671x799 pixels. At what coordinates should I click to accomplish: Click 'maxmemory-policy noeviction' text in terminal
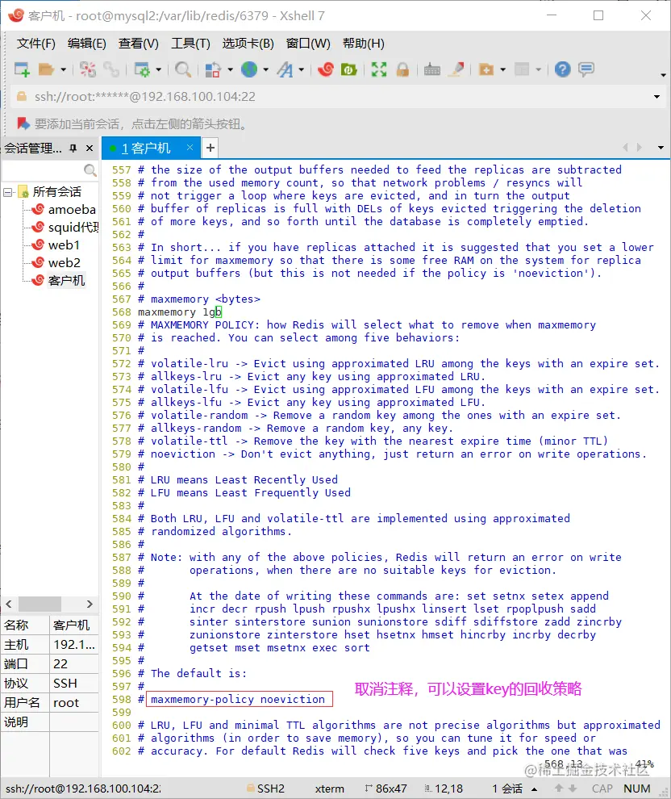238,700
